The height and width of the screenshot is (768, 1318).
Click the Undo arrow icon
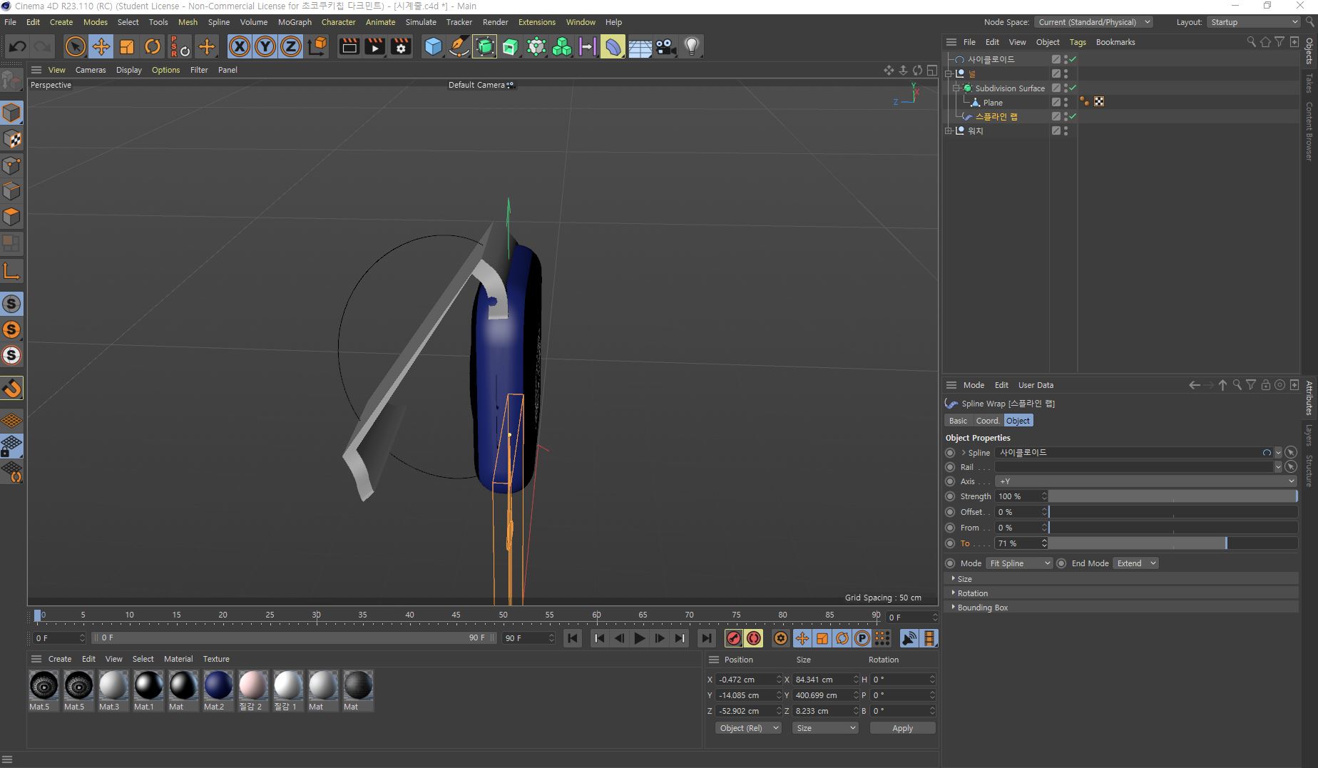(18, 47)
